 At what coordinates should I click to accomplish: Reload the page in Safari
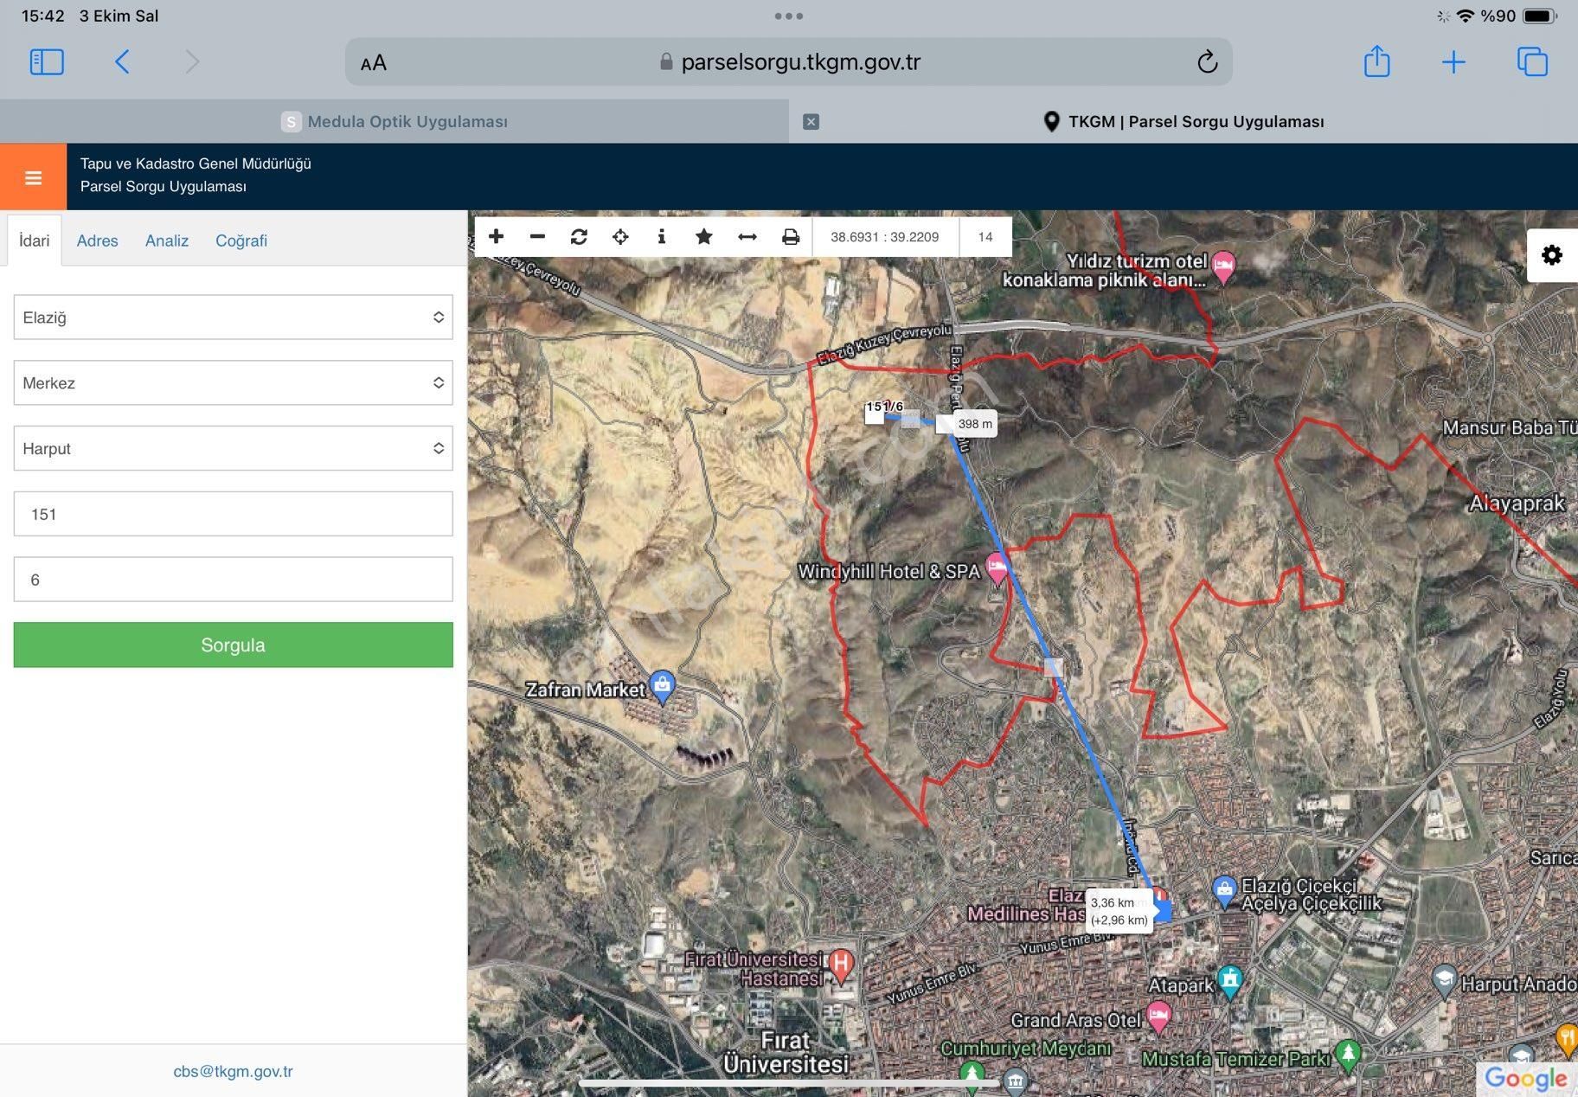1207,61
